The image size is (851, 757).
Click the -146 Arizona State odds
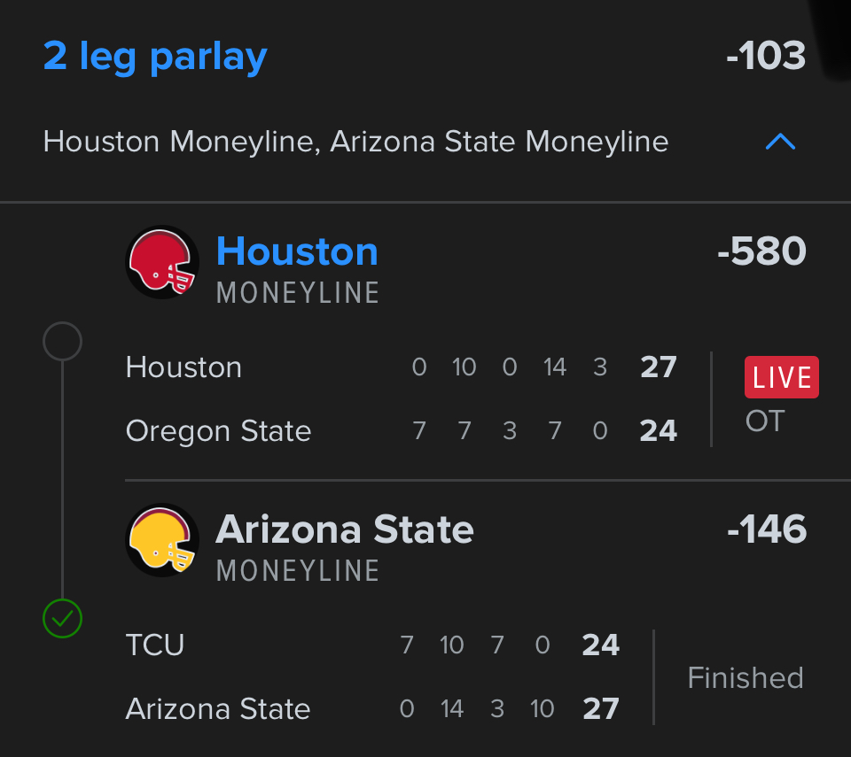766,529
